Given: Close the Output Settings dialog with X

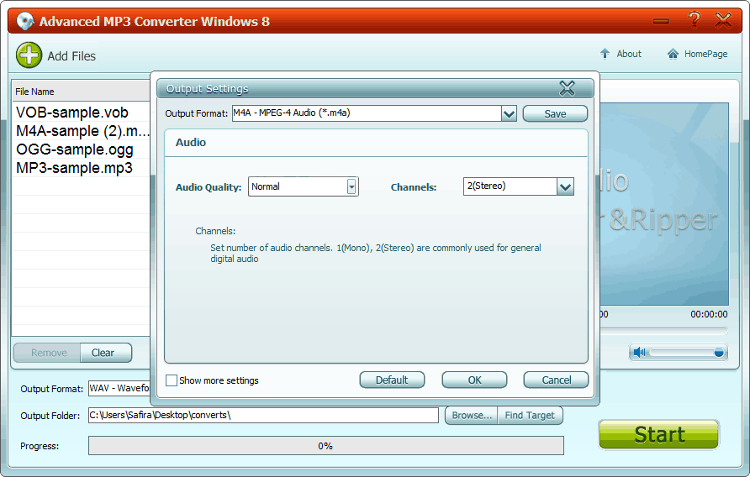Looking at the screenshot, I should (x=568, y=88).
